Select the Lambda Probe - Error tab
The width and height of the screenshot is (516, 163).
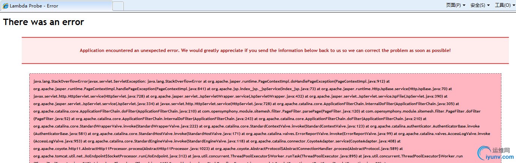56,6
